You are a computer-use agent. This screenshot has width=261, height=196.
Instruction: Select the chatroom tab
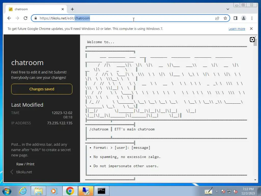point(36,9)
